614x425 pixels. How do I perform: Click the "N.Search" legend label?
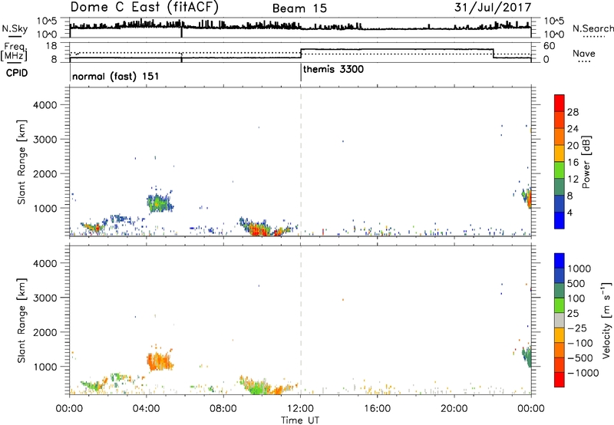click(593, 28)
